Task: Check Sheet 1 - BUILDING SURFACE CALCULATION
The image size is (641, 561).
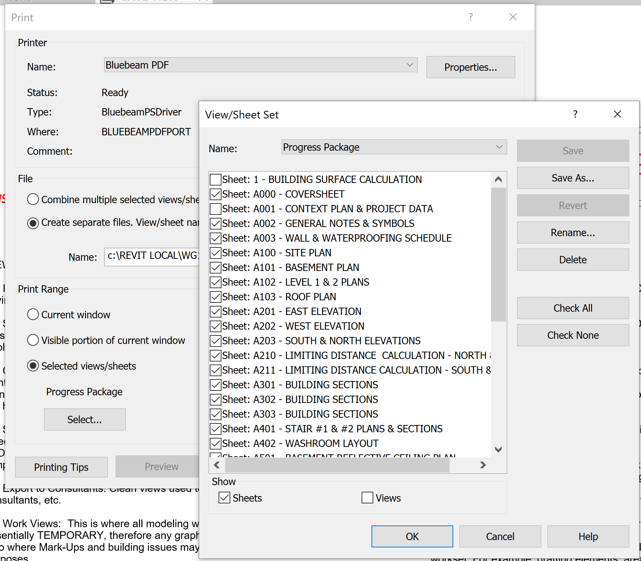Action: 215,179
